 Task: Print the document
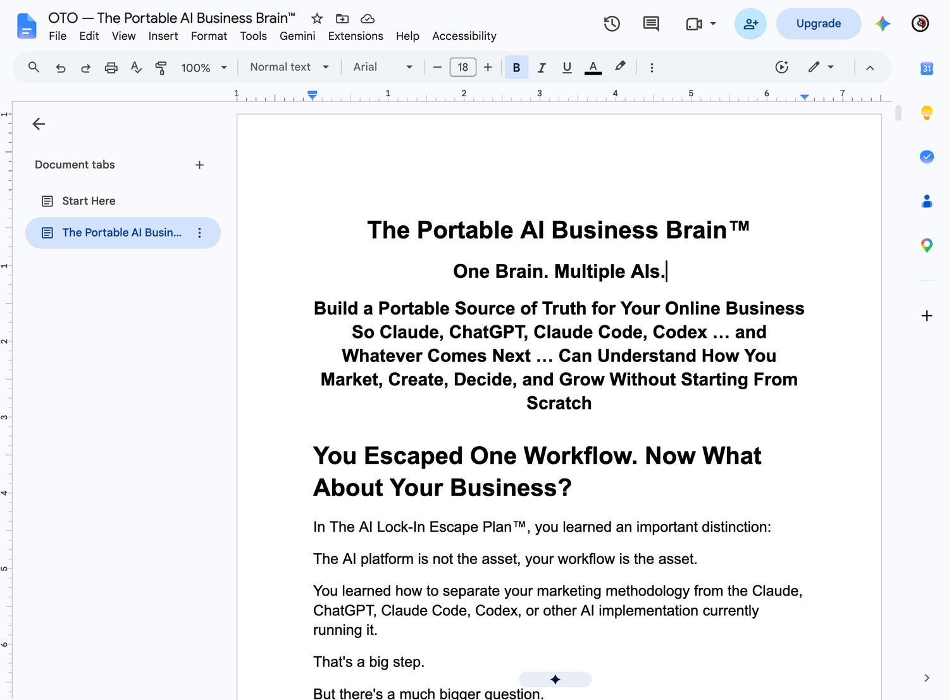111,68
